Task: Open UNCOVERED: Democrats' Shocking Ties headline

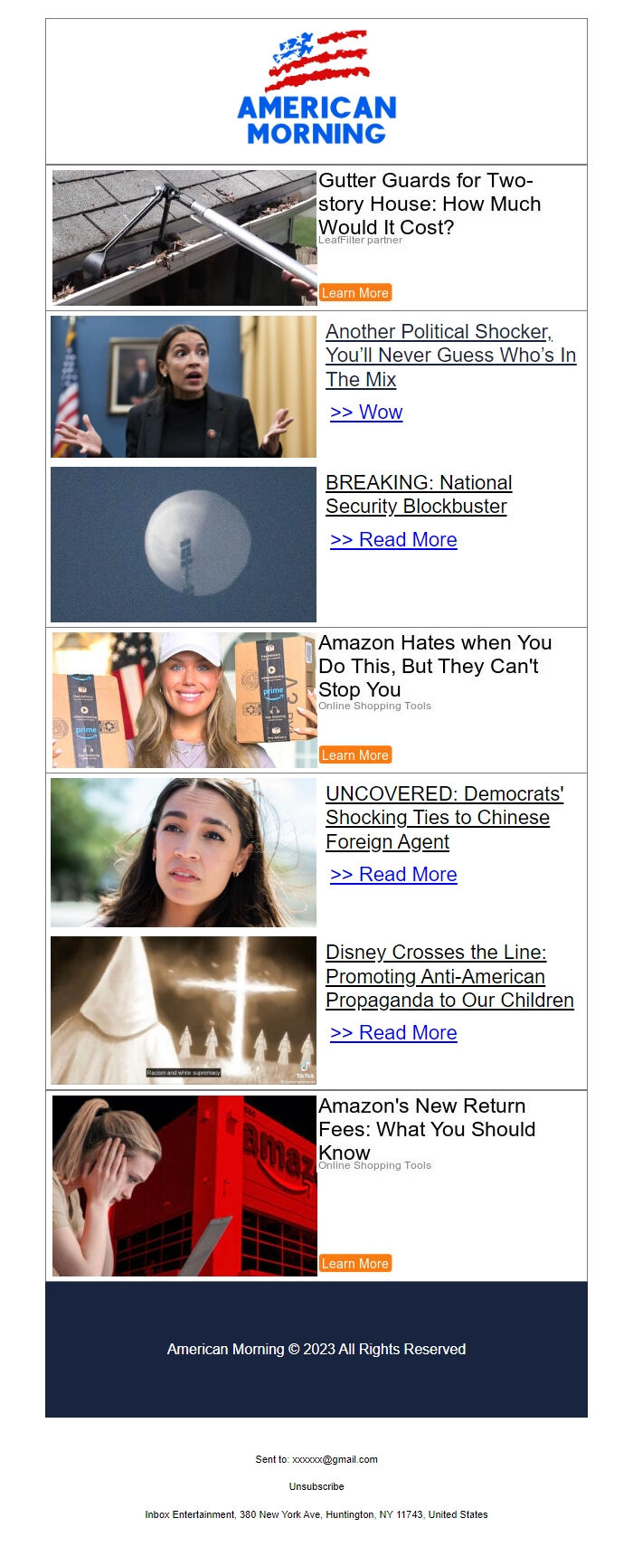Action: pyautogui.click(x=444, y=818)
